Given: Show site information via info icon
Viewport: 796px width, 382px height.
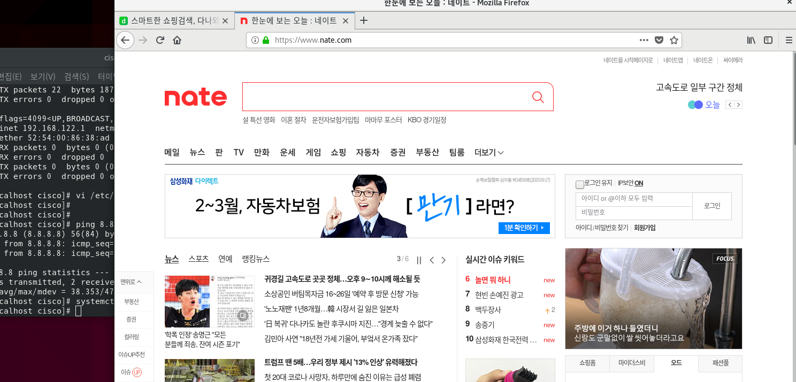Looking at the screenshot, I should point(255,40).
